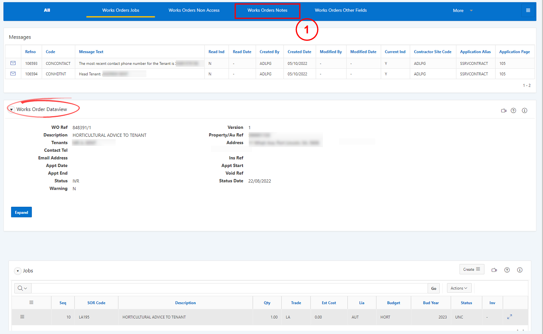Open help question mark icon in Jobs section
Screen dimensions: 543x334
tap(507, 270)
